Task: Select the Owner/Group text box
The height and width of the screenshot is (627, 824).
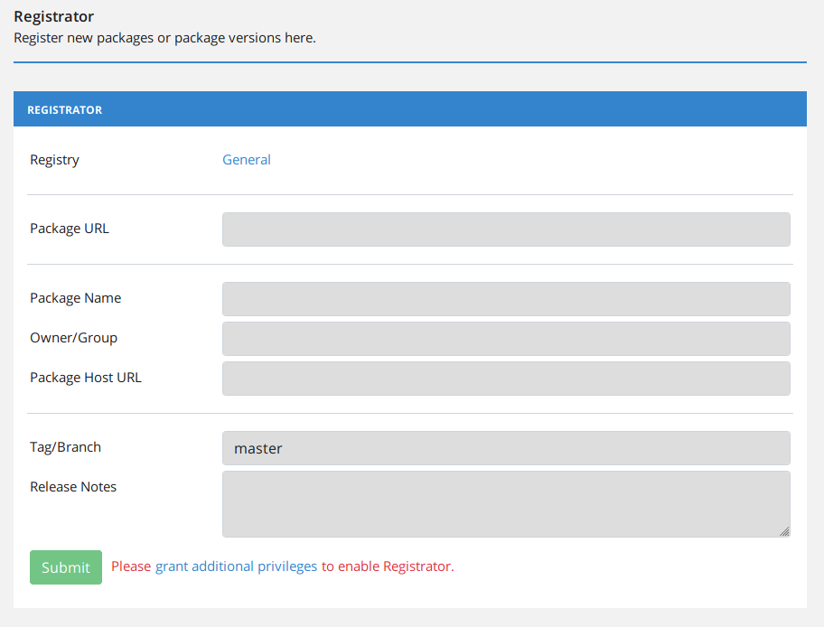Action: 506,338
